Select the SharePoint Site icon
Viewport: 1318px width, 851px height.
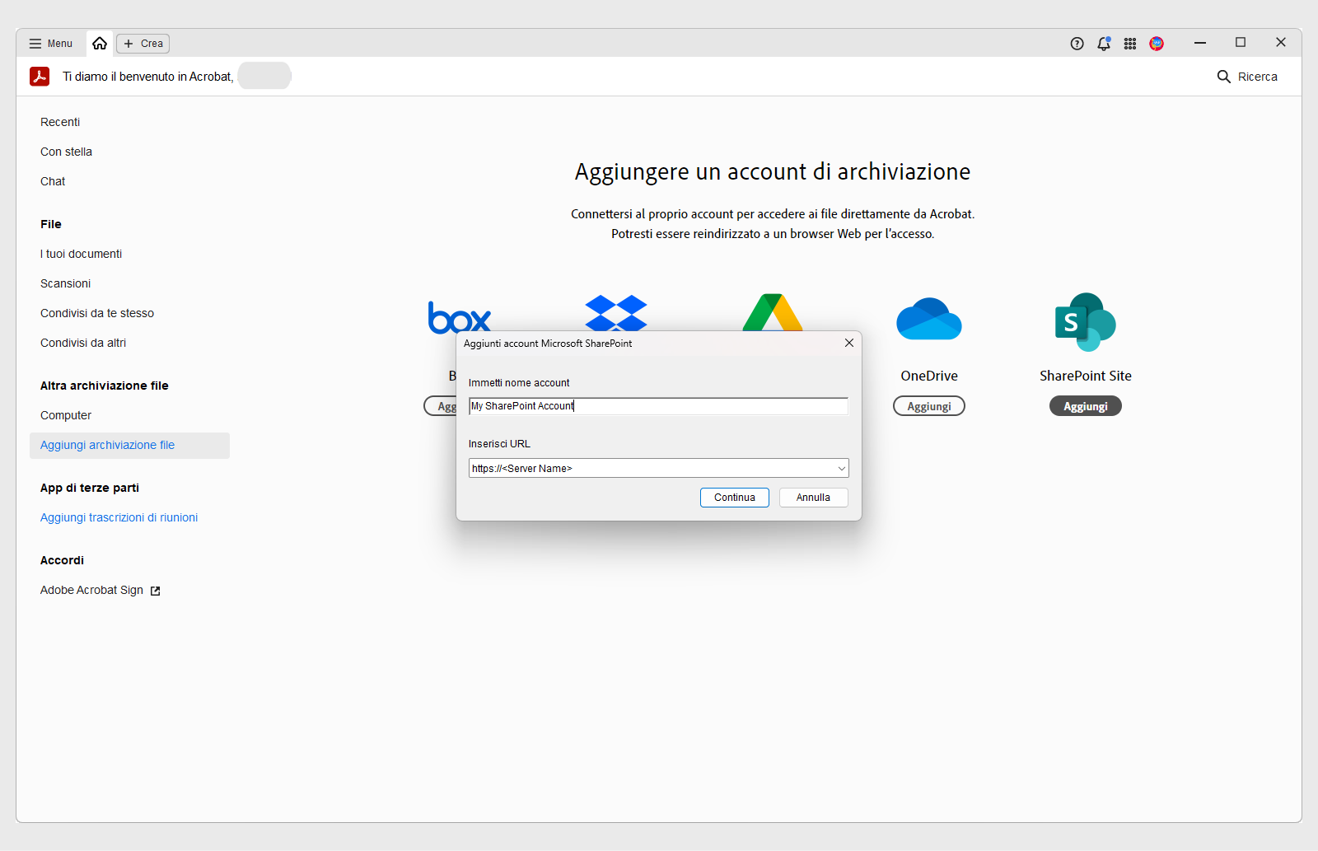pos(1084,321)
